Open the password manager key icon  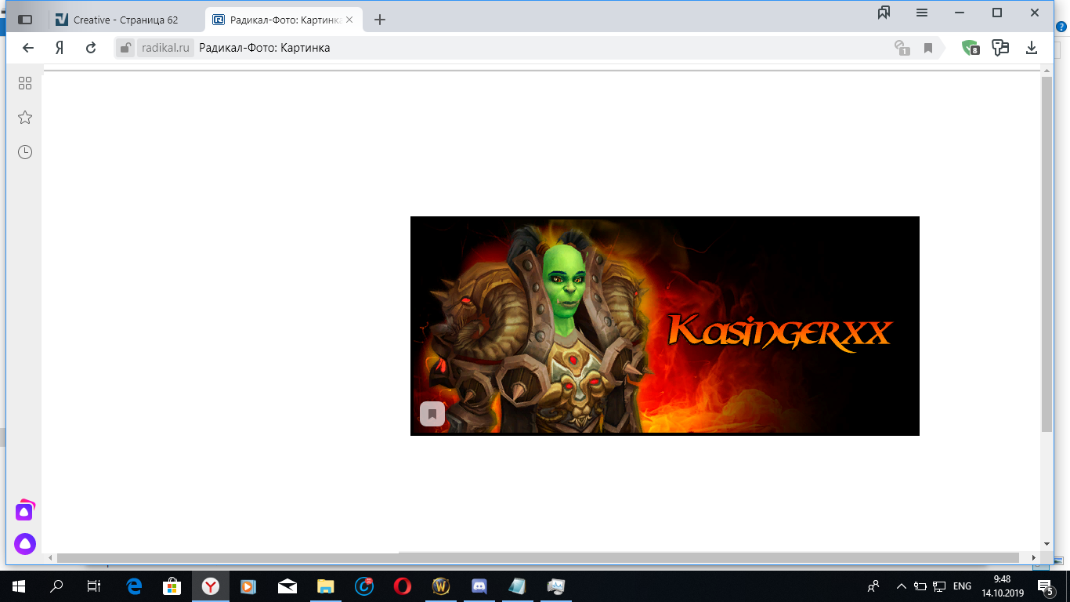pyautogui.click(x=902, y=49)
